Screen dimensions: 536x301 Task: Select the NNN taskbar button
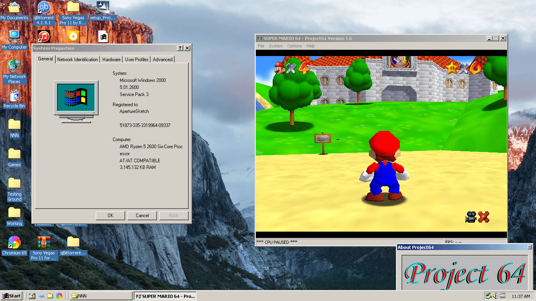[x=101, y=296]
